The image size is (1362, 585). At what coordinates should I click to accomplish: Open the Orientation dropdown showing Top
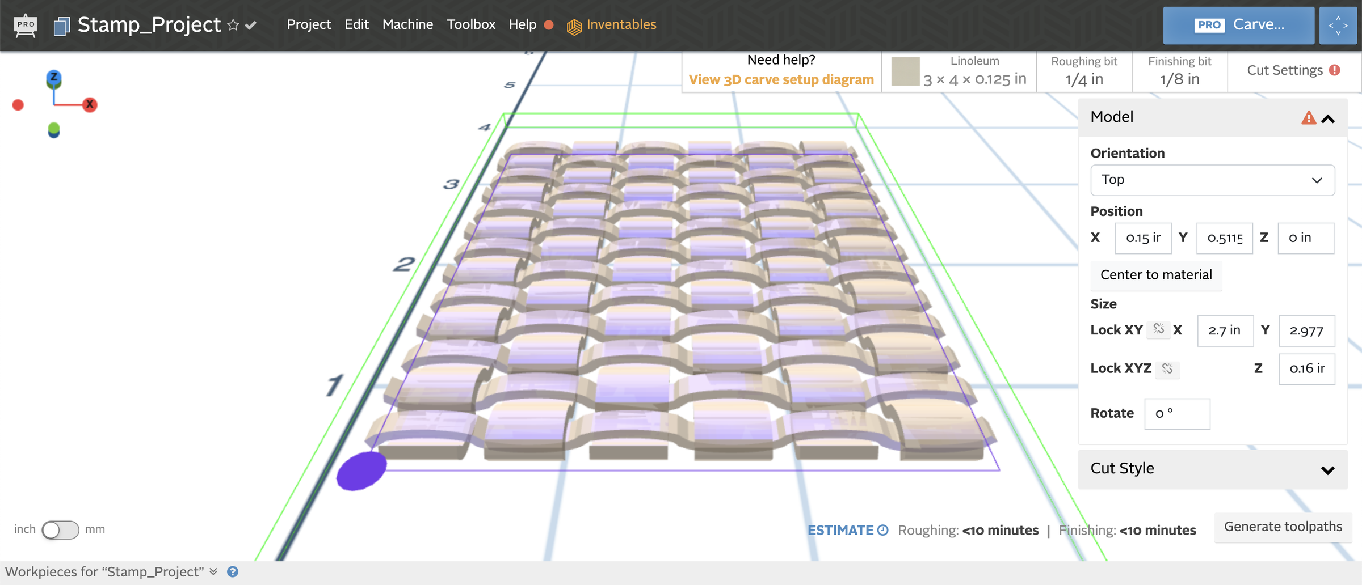(1212, 180)
